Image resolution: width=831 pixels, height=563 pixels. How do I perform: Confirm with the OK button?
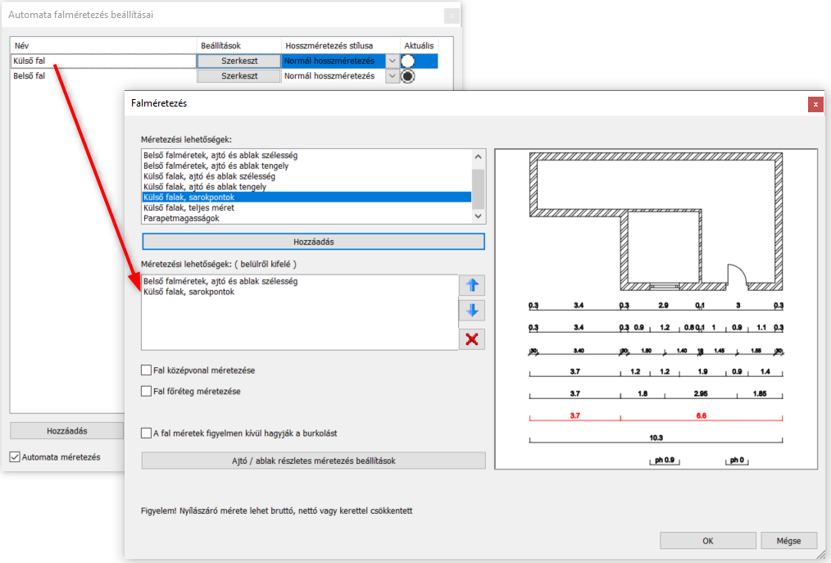click(x=707, y=541)
